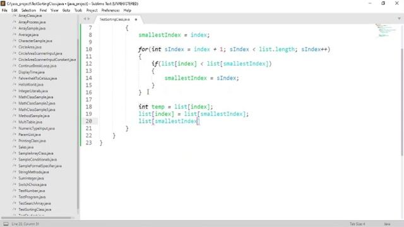Open the File menu
This screenshot has width=404, height=227.
pos(4,10)
